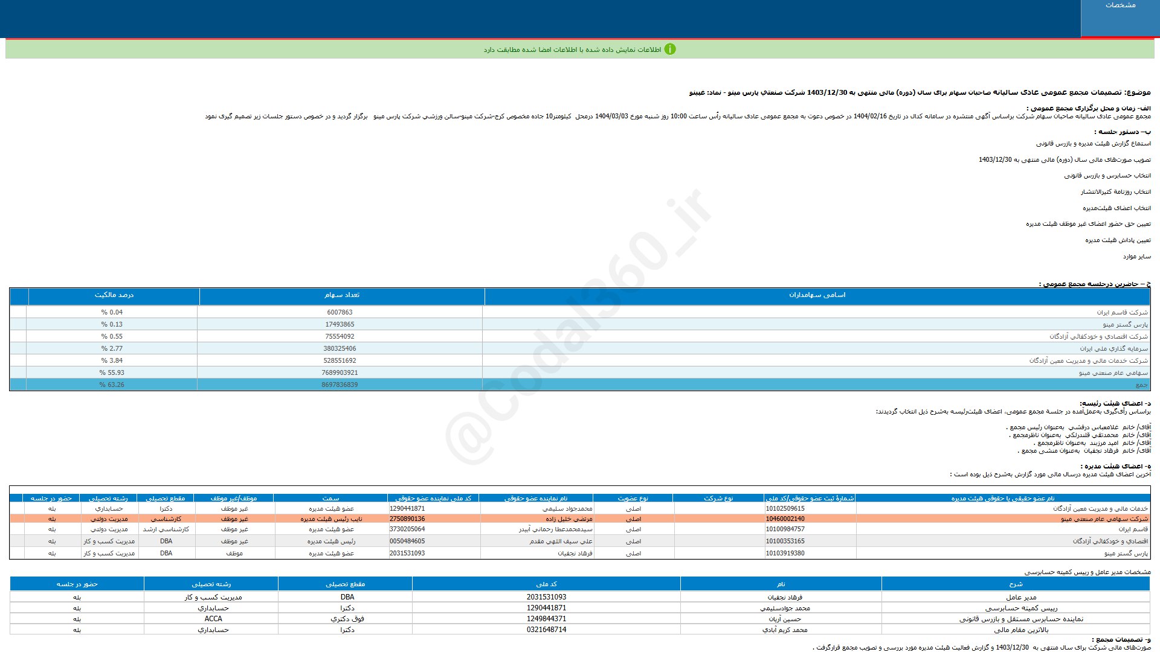Select the شرکت قاسم ایران shareholder row
The image size is (1160, 652).
click(x=1122, y=313)
